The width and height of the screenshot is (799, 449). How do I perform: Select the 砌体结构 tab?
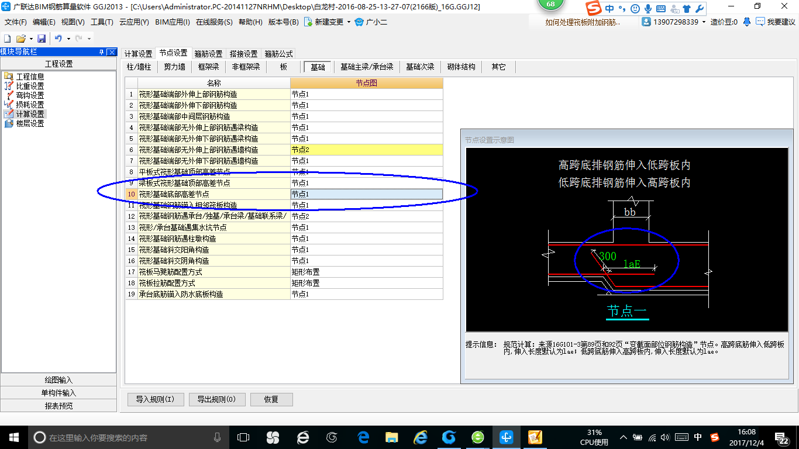click(462, 67)
